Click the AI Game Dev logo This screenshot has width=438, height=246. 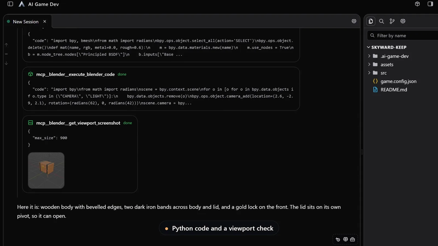coord(22,4)
